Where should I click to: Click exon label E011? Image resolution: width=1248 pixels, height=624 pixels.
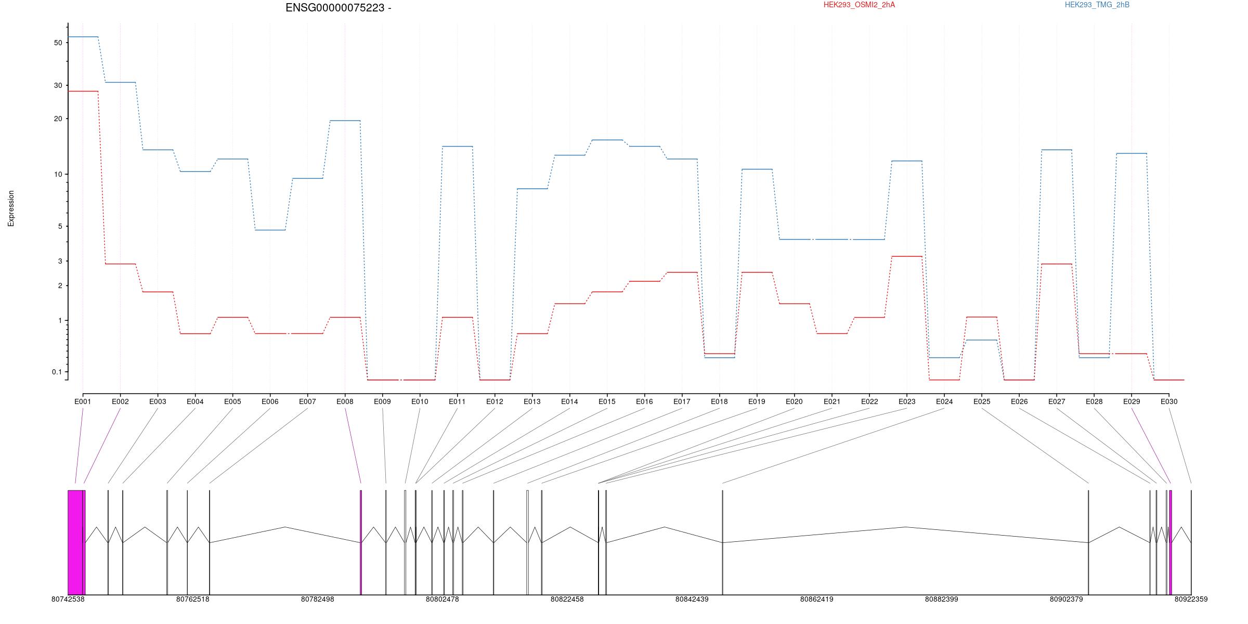click(x=457, y=401)
